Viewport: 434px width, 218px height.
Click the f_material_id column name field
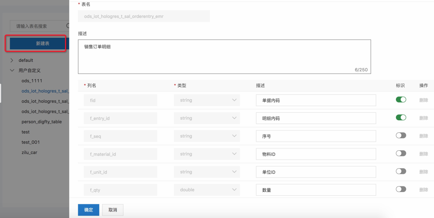point(120,154)
